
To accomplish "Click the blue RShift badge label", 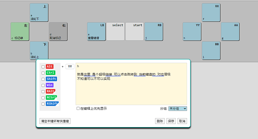I will pyautogui.click(x=52, y=104).
